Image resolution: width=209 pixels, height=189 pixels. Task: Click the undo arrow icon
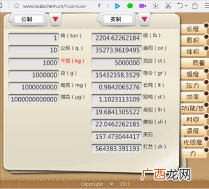click(180, 6)
